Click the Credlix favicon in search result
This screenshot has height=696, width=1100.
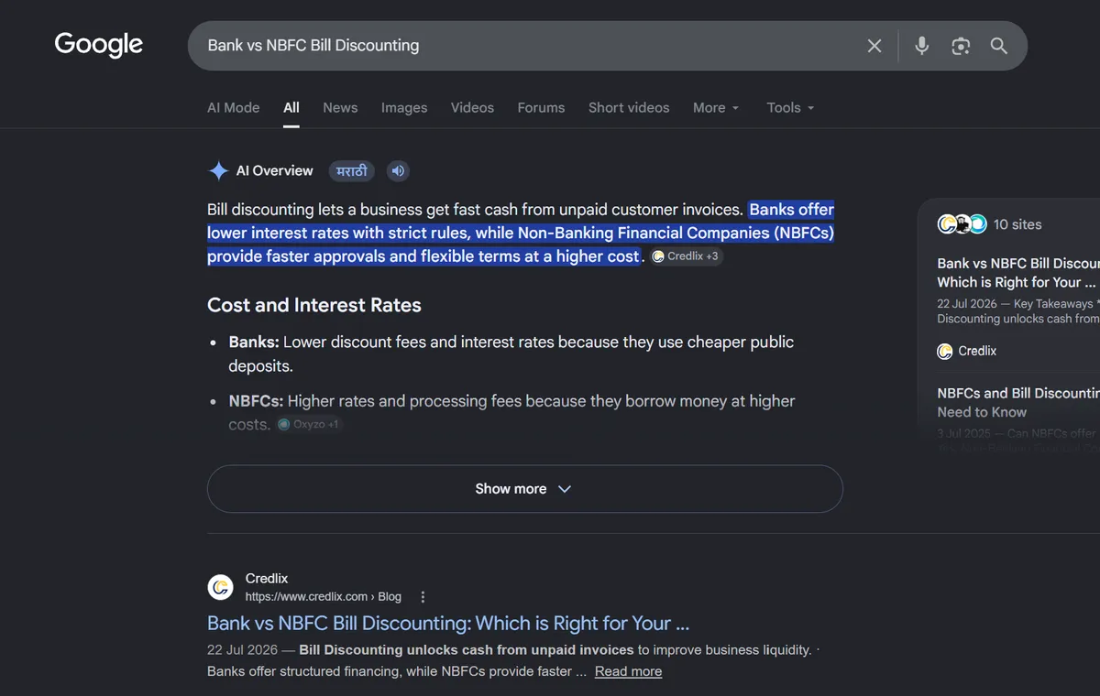pyautogui.click(x=220, y=587)
